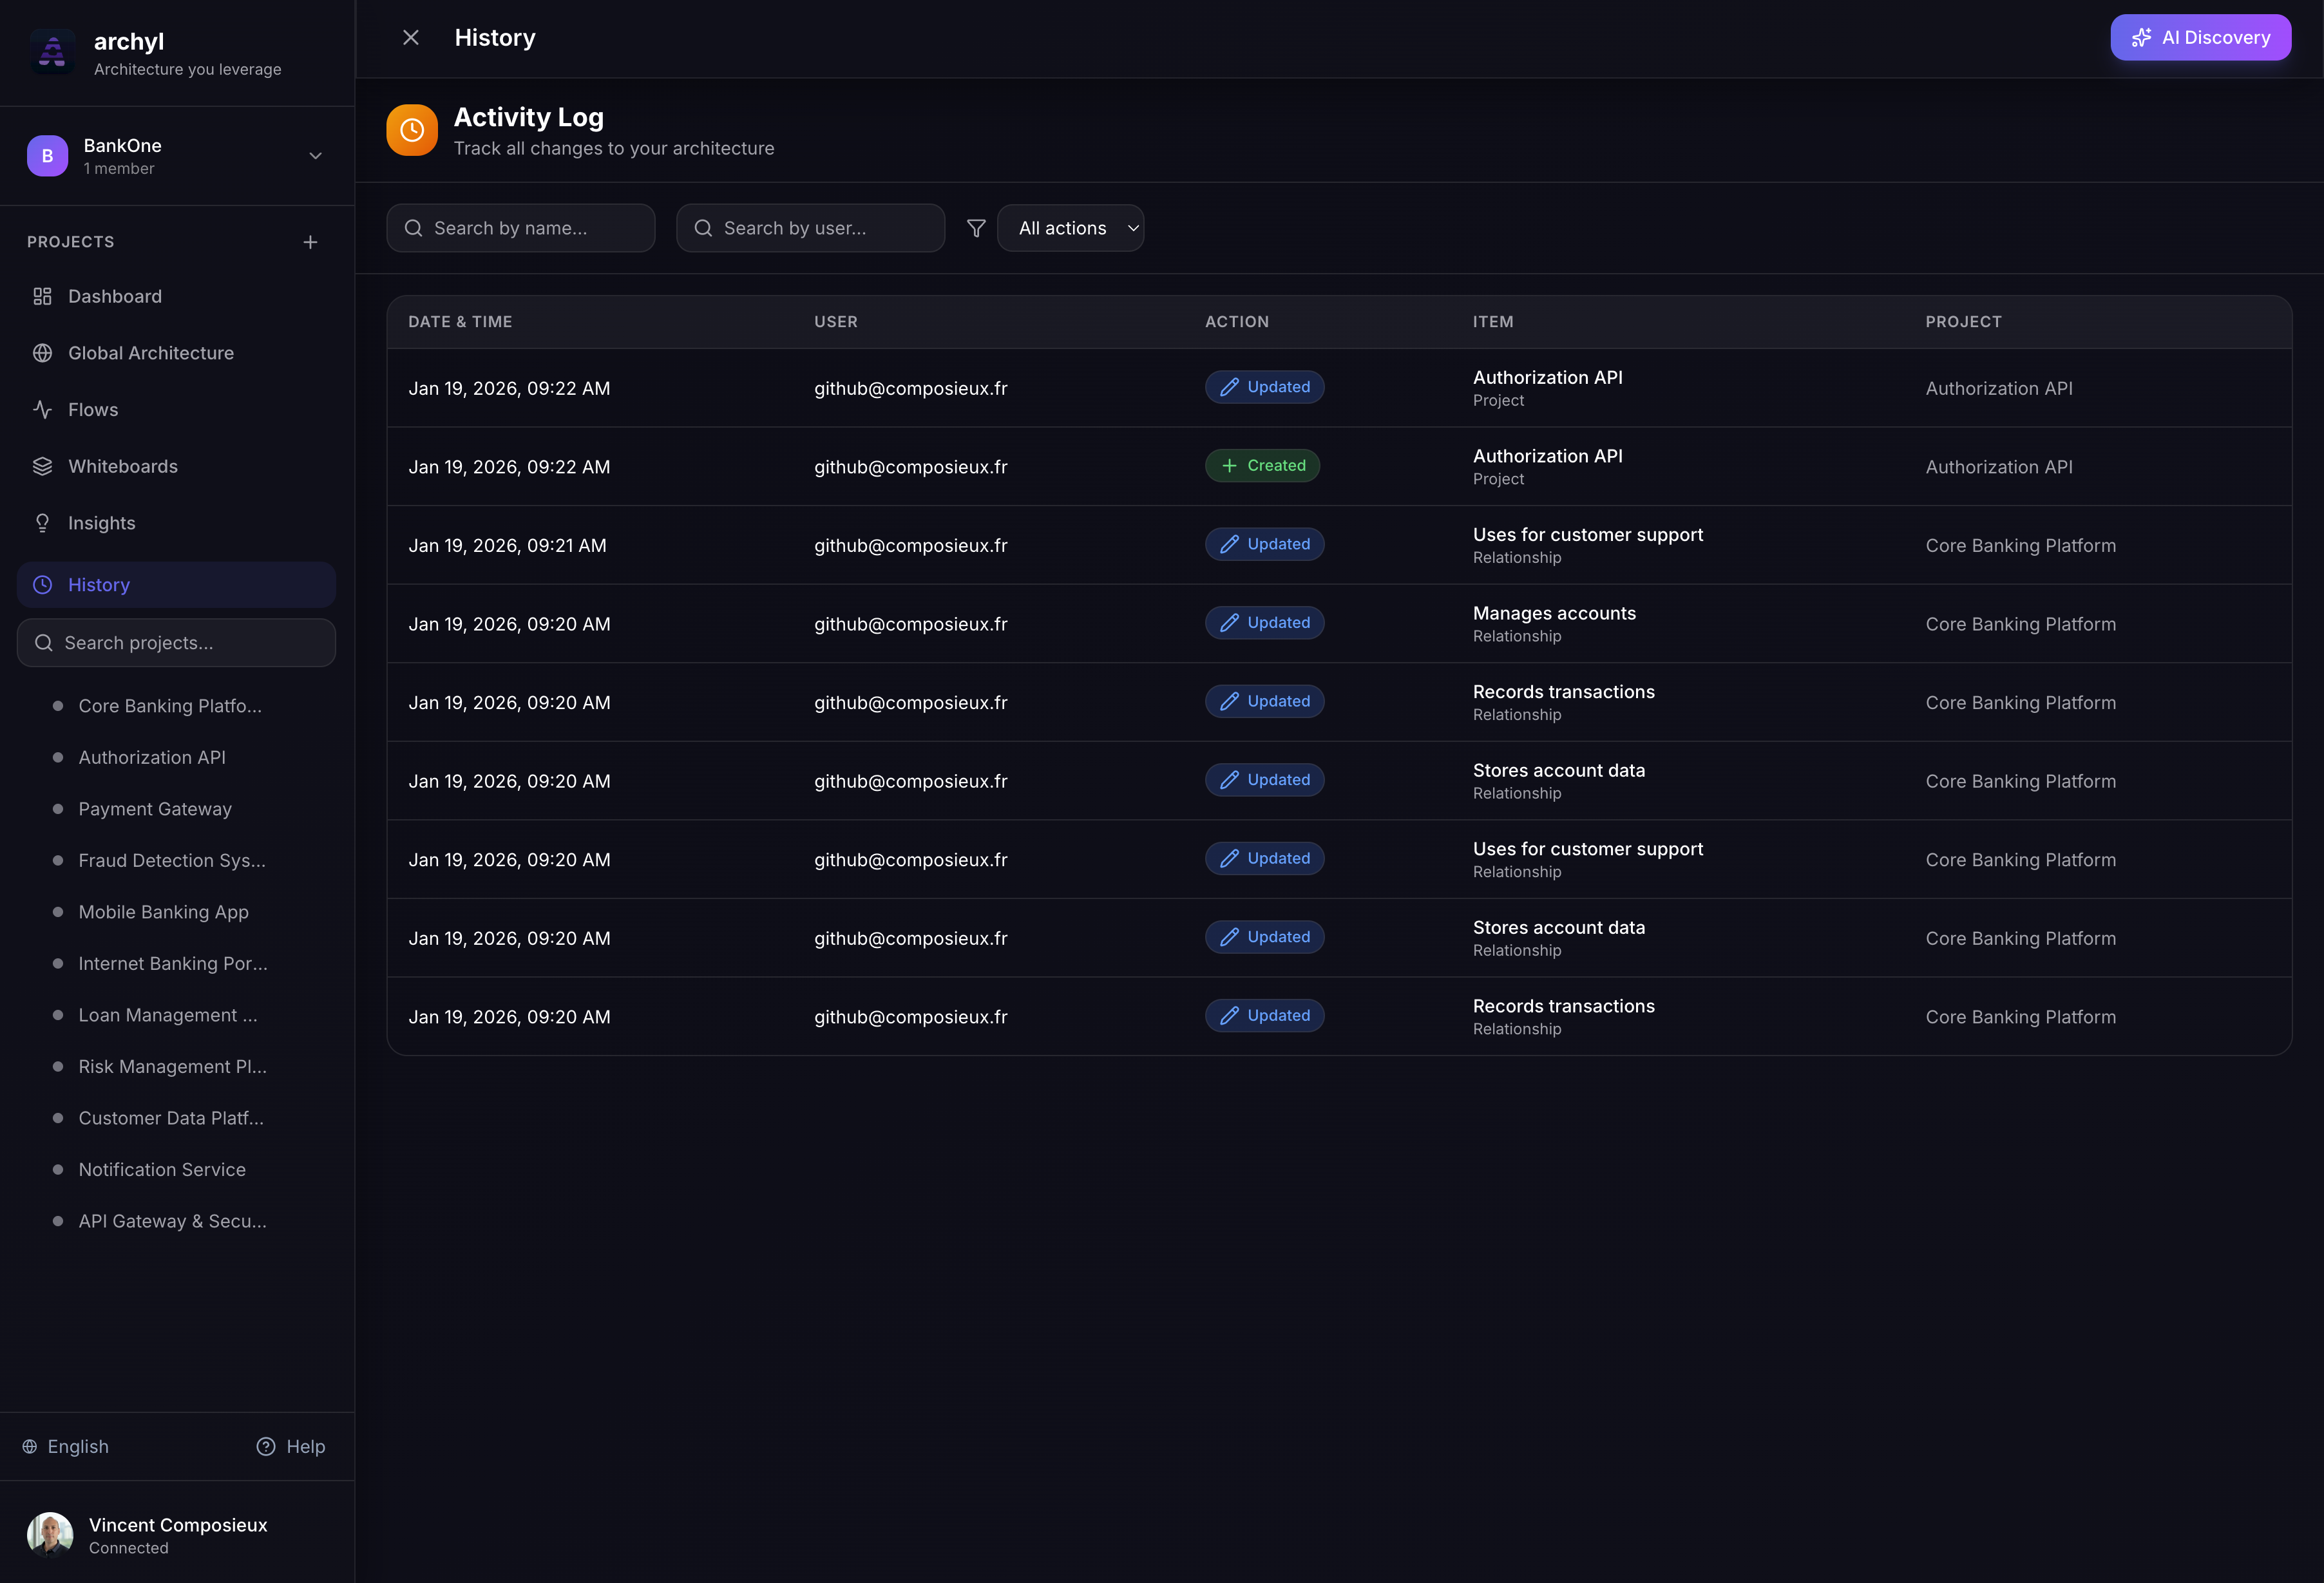The width and height of the screenshot is (2324, 1583).
Task: Navigate to Flows section
Action: (92, 410)
